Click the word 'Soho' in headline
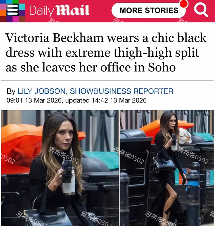The image size is (215, 226). (x=162, y=67)
